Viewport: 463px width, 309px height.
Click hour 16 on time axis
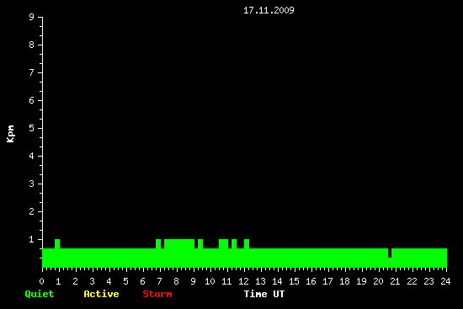point(311,281)
